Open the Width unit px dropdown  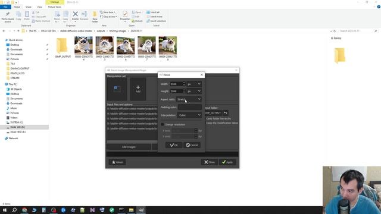click(194, 84)
